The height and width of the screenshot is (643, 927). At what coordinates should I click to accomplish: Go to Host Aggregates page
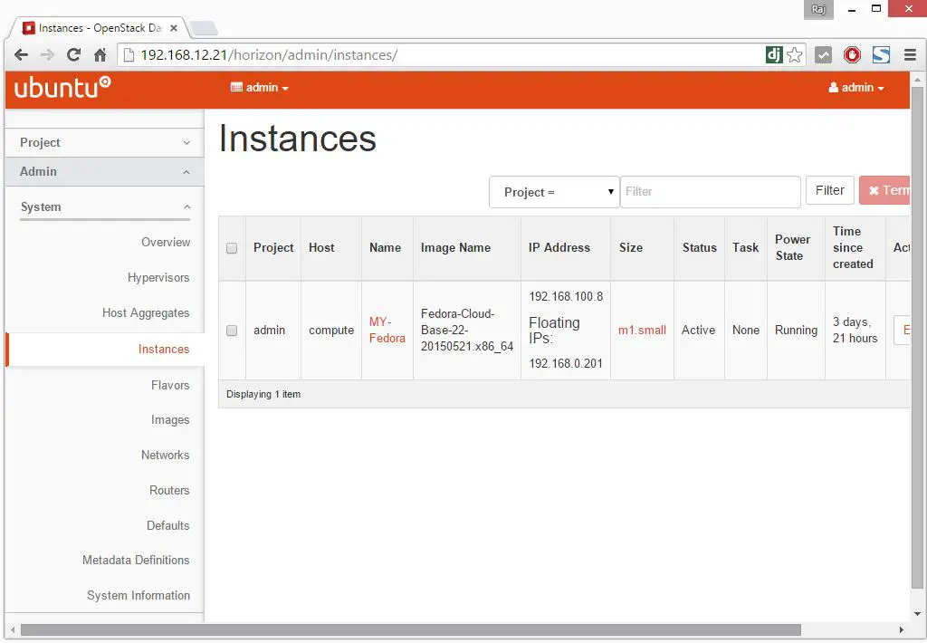coord(146,313)
